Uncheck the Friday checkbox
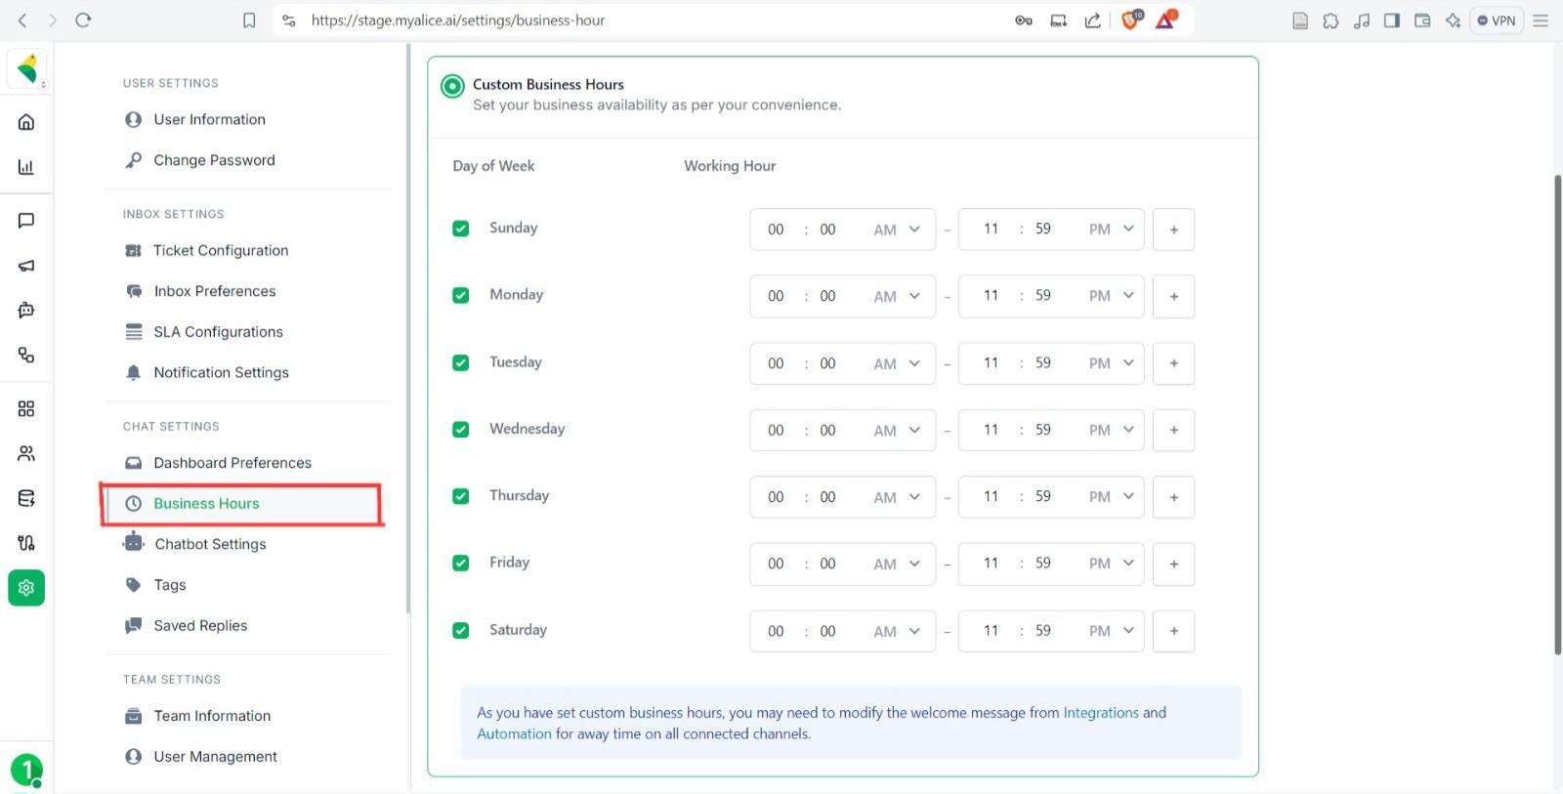 pos(461,563)
